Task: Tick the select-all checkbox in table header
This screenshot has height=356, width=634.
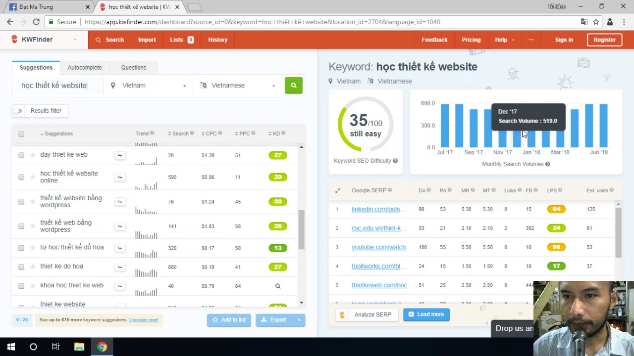Action: click(x=21, y=134)
